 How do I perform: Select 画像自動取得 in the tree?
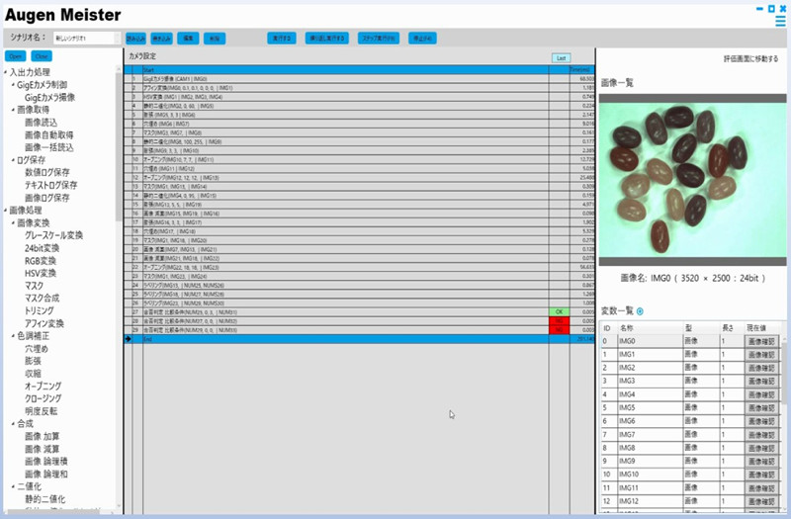(x=48, y=135)
